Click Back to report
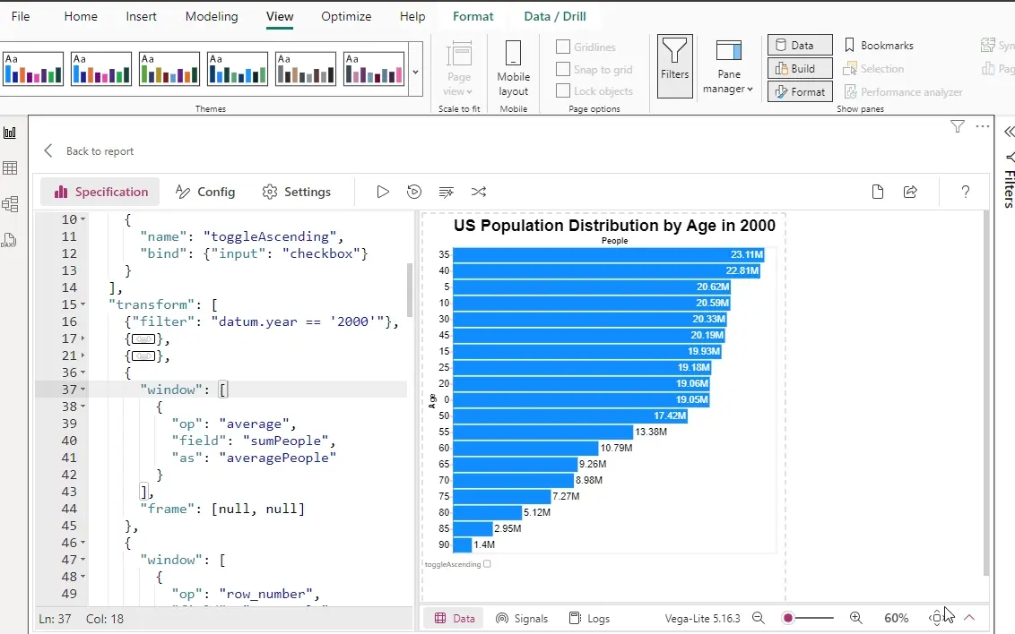1015x634 pixels. coord(88,150)
